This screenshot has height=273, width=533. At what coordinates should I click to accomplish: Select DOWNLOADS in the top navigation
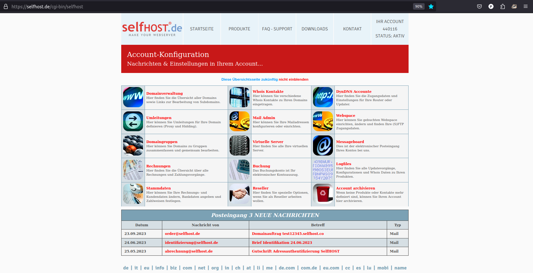coord(315,29)
